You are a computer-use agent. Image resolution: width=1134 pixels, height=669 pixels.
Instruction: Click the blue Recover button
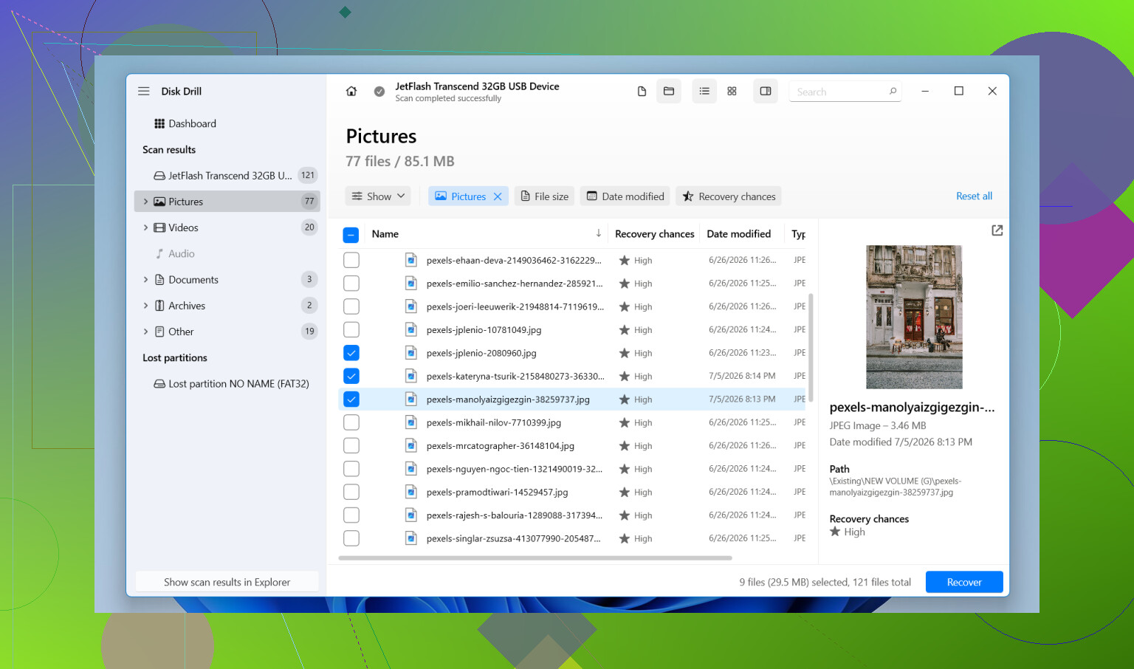[x=964, y=582]
